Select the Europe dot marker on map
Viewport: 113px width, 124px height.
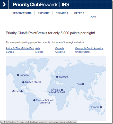[x=57, y=77]
